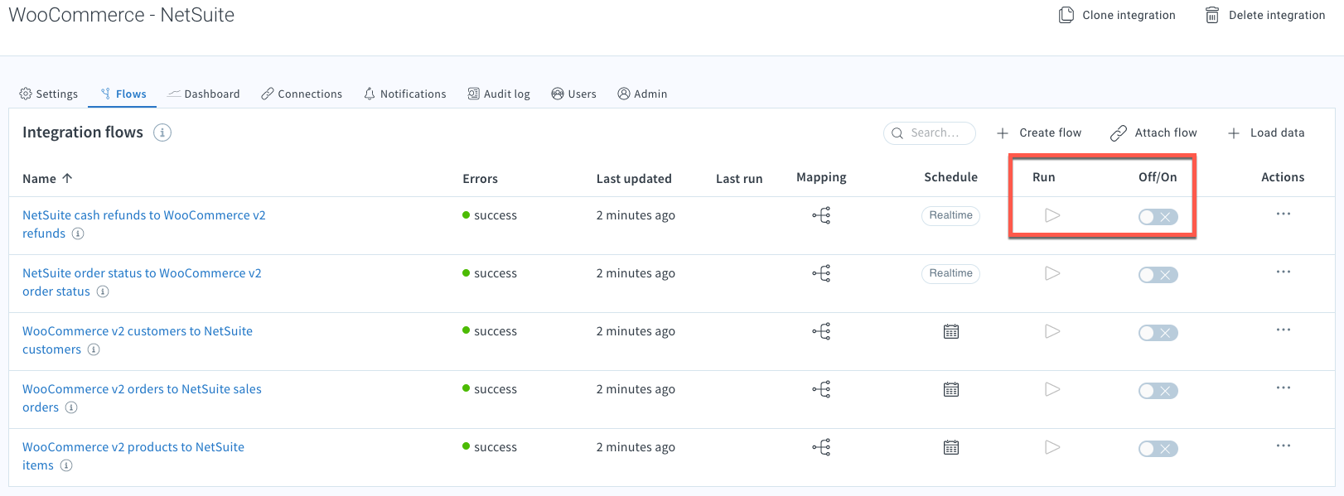Enable the WooCommerce v2 orders flow
Screen dimensions: 1344x496
coord(1158,391)
